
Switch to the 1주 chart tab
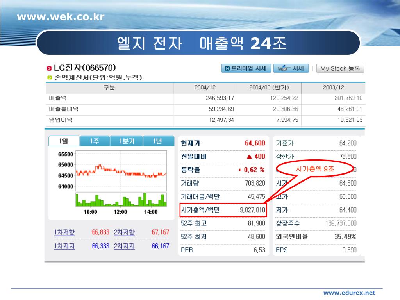point(95,141)
